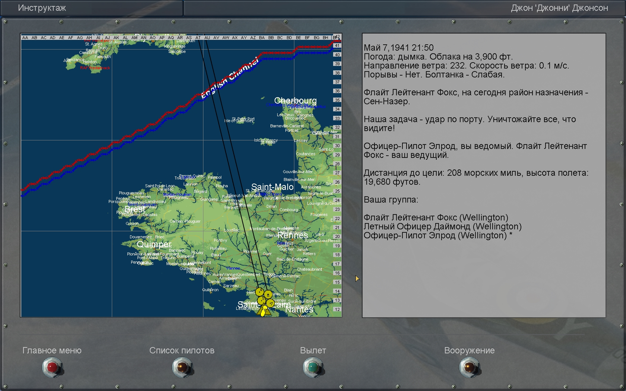The image size is (626, 391).
Task: Click the Barneville-Carteret map label
Action: click(x=287, y=126)
